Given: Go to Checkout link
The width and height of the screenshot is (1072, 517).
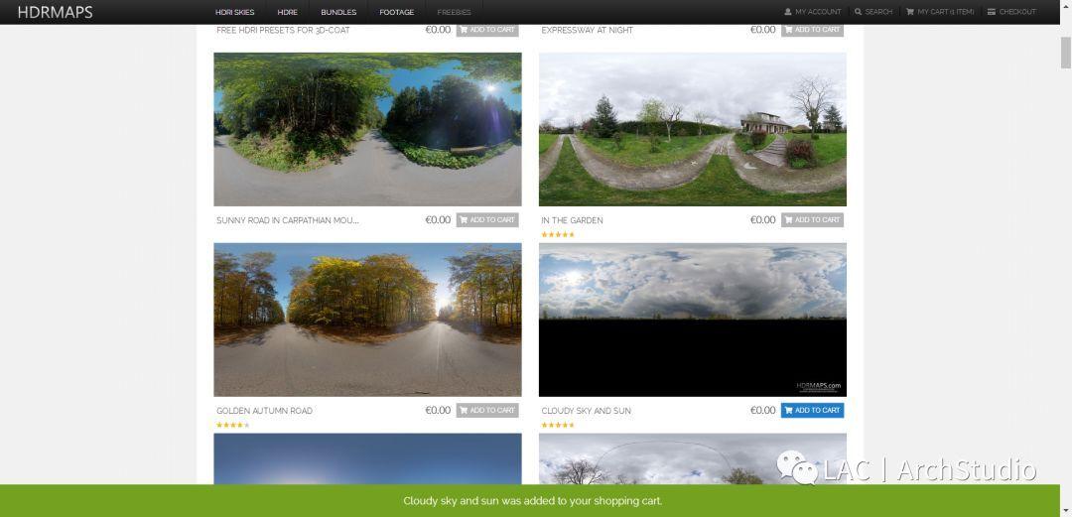Looking at the screenshot, I should click(x=1017, y=12).
